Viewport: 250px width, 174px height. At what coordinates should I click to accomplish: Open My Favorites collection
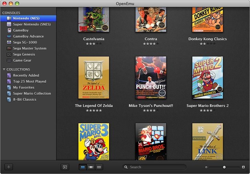(28, 87)
